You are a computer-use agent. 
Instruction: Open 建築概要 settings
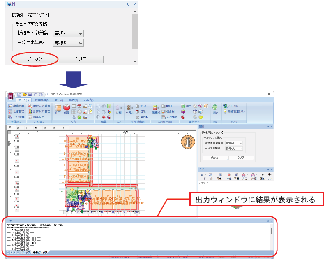16,106
